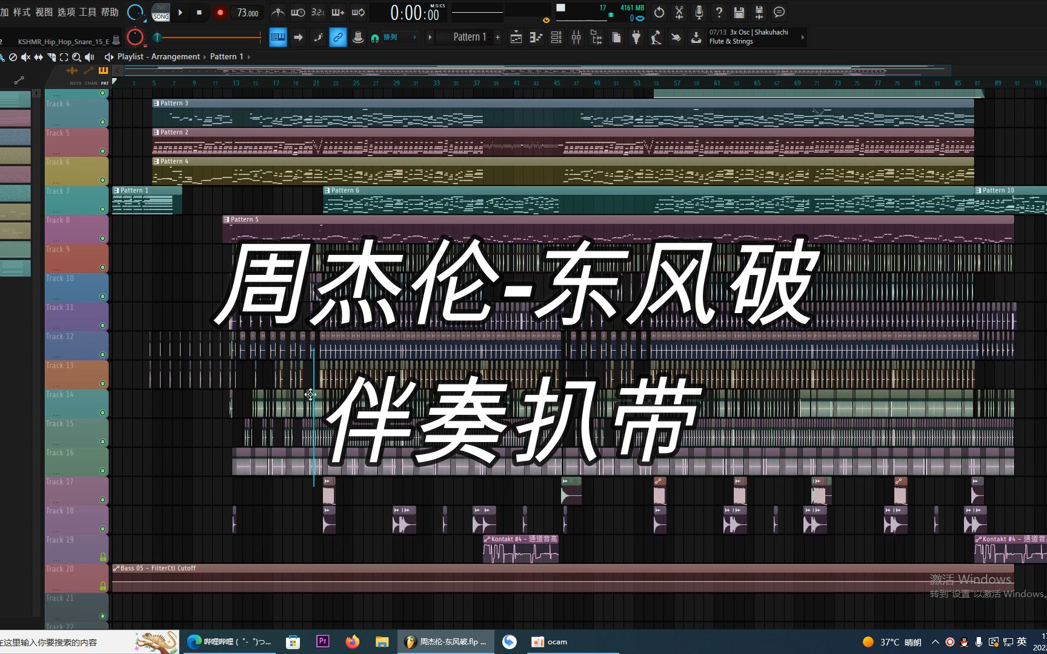Toggle the recording countdown icon
Screen dimensions: 1047x654
317,12
